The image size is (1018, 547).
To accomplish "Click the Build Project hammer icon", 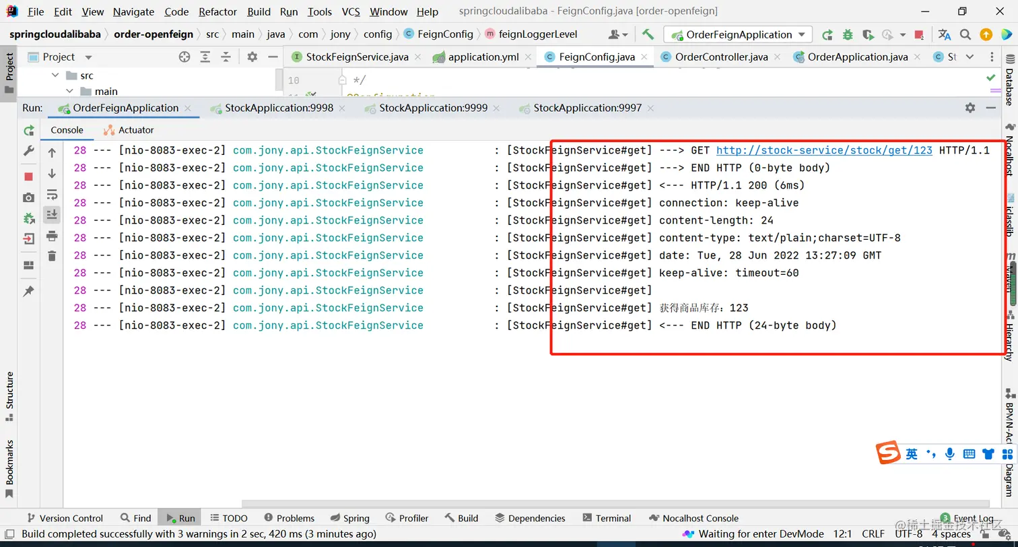I will pos(648,34).
